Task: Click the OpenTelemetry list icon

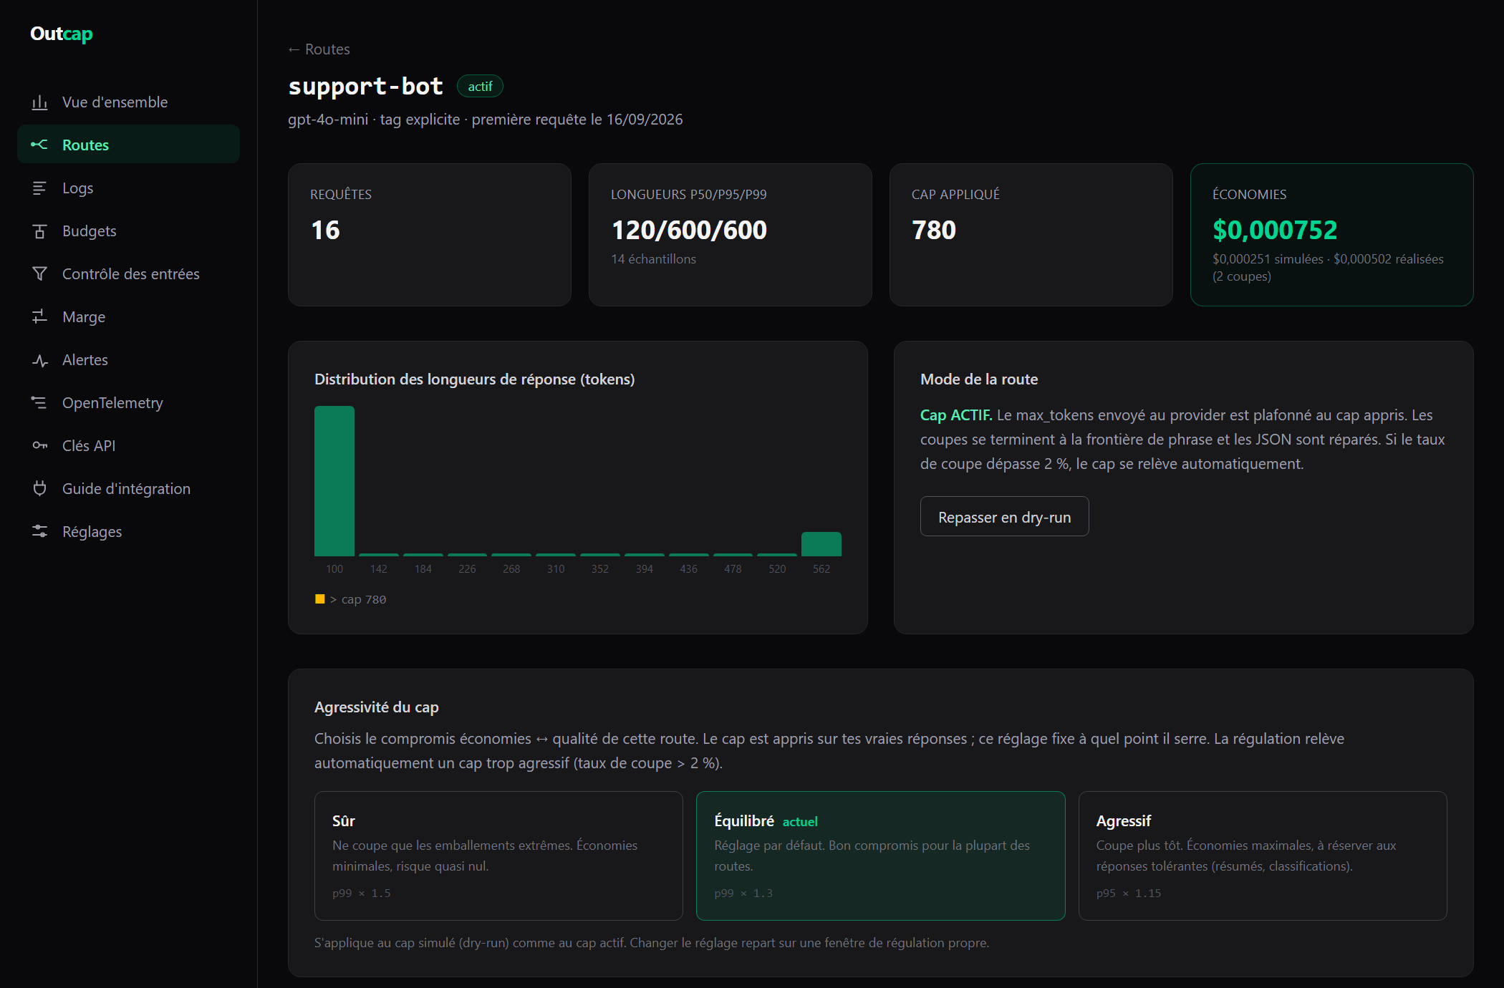Action: tap(39, 402)
